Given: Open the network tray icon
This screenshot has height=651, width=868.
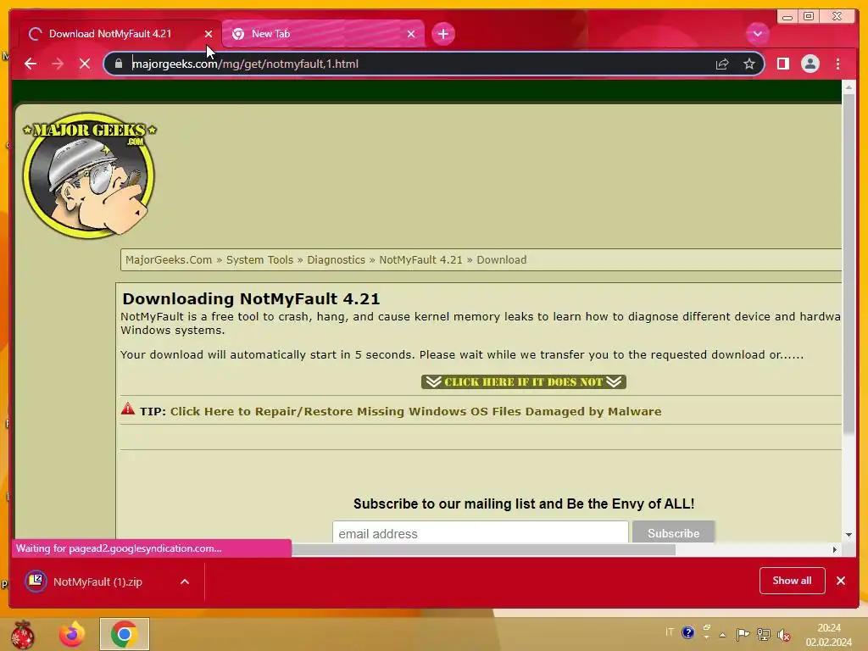Looking at the screenshot, I should tap(764, 634).
